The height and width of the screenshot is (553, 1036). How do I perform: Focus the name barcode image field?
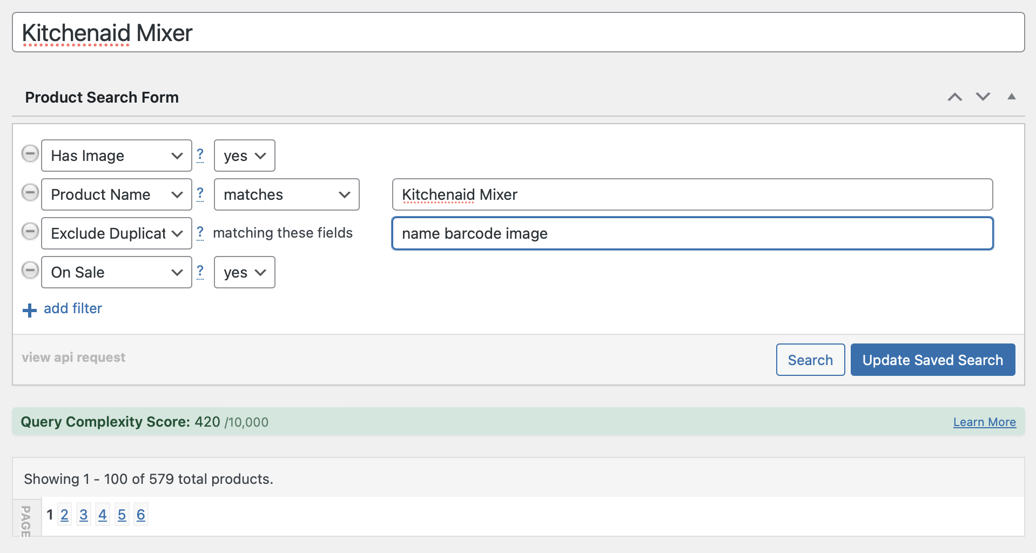tap(692, 233)
